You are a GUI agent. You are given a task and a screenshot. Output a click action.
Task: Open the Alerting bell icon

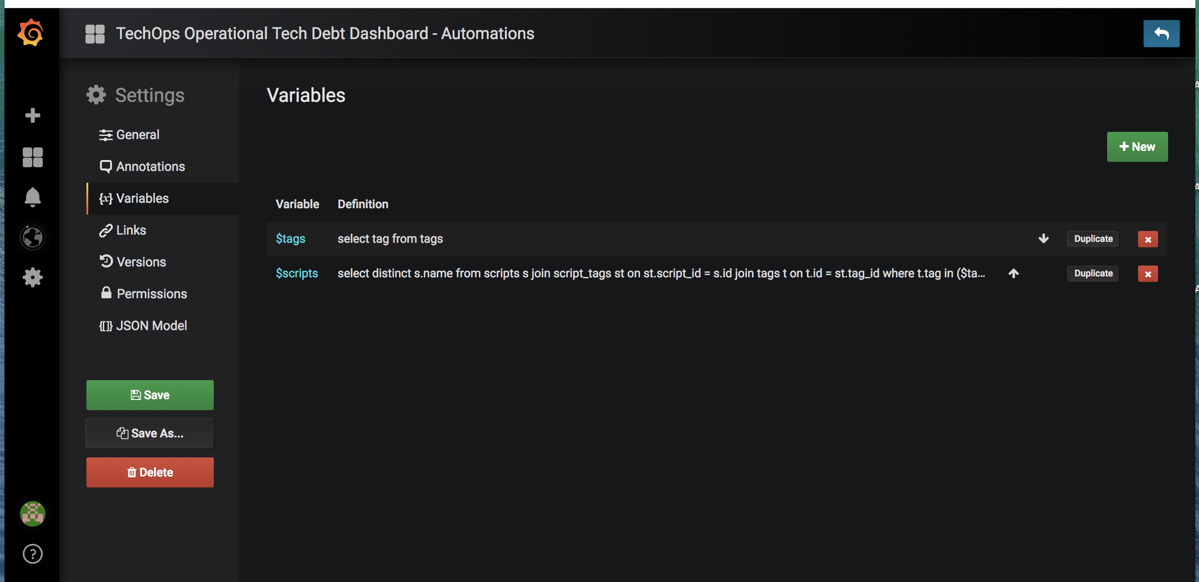click(33, 197)
